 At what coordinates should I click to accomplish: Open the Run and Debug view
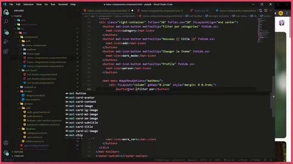point(6,41)
